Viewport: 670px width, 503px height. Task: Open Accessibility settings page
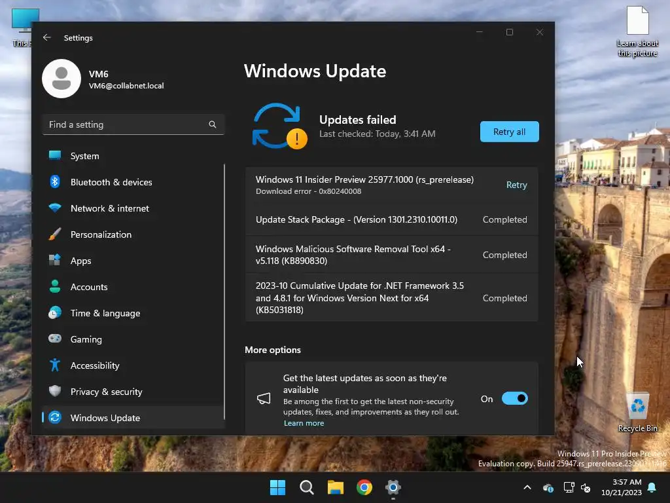[x=133, y=365]
